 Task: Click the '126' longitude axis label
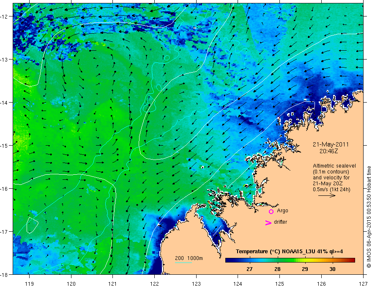coord(321,284)
